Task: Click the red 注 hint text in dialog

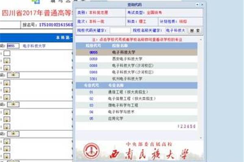Action: point(137,40)
